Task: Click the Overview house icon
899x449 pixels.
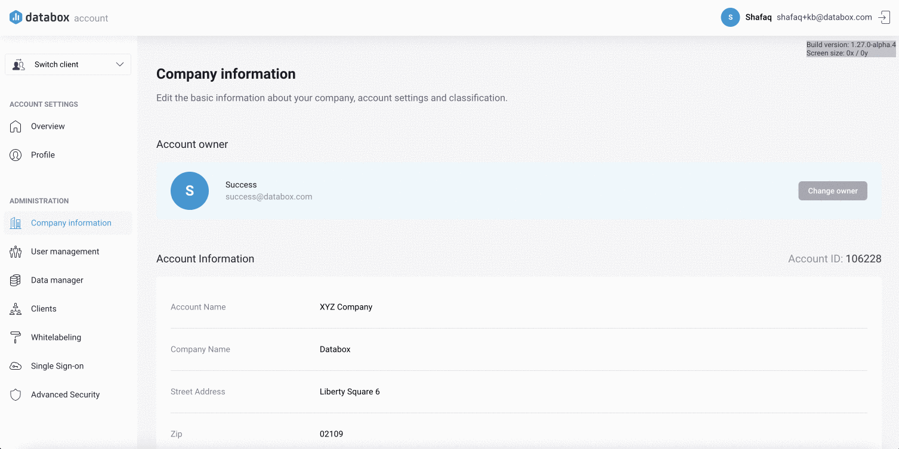Action: tap(16, 126)
